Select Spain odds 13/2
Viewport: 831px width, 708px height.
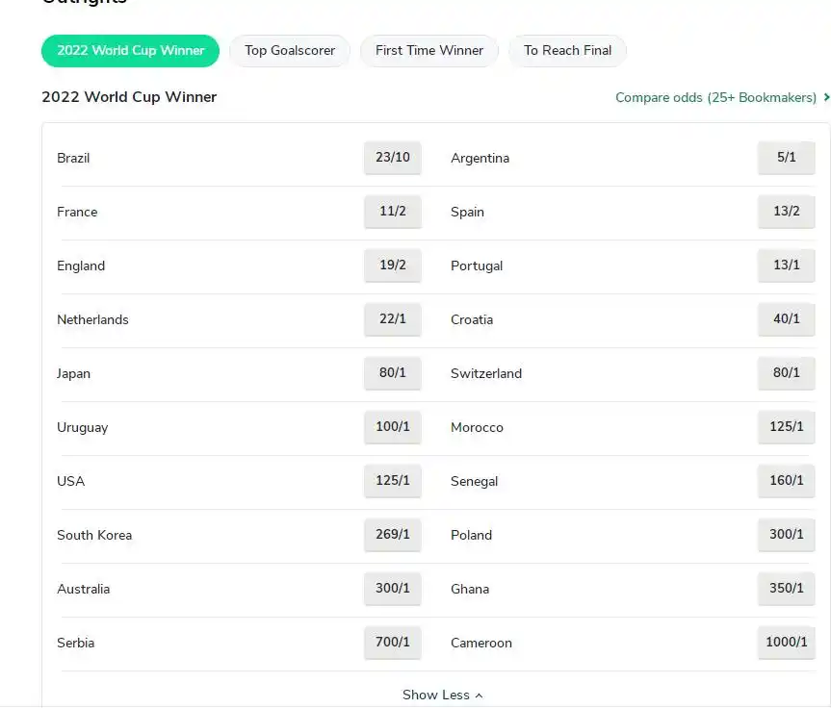click(x=786, y=212)
